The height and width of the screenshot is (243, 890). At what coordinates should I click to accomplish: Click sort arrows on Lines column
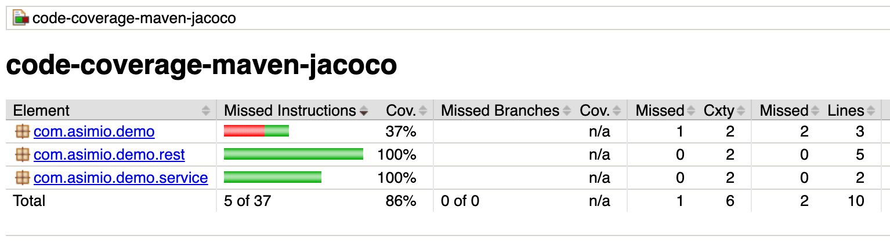[872, 111]
